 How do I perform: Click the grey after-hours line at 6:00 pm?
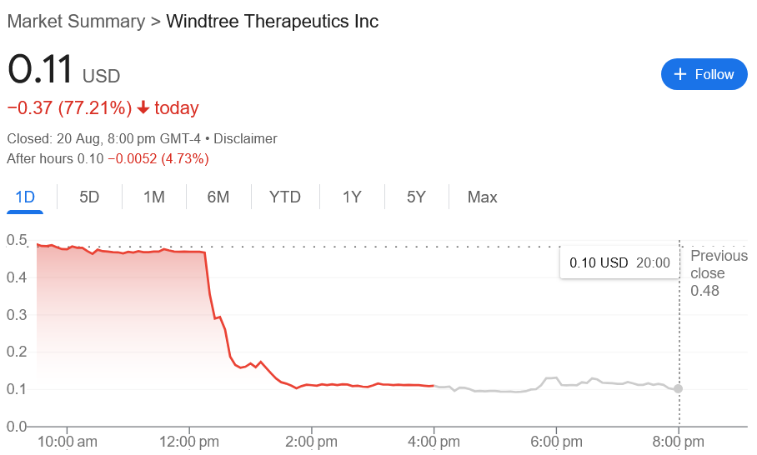point(556,378)
